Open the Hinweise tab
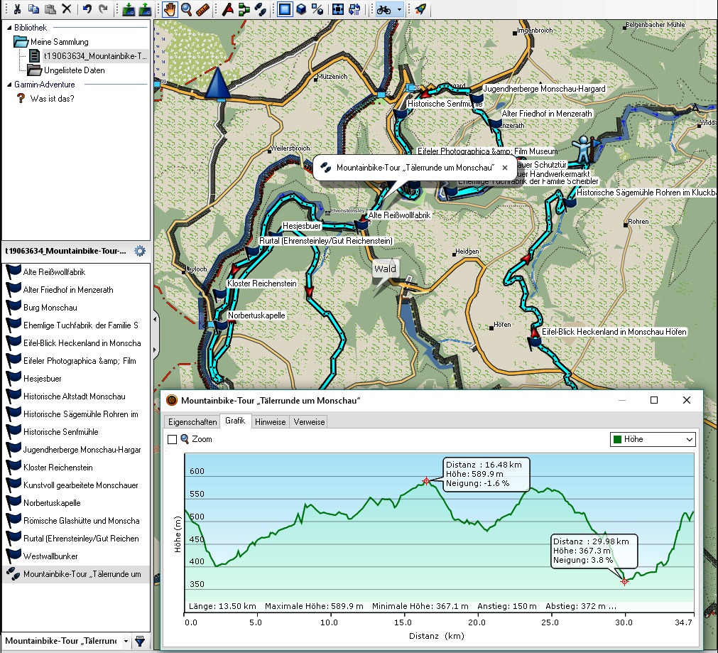718x653 pixels. 270,422
